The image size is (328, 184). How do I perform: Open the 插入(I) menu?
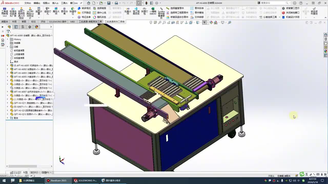click(55, 3)
